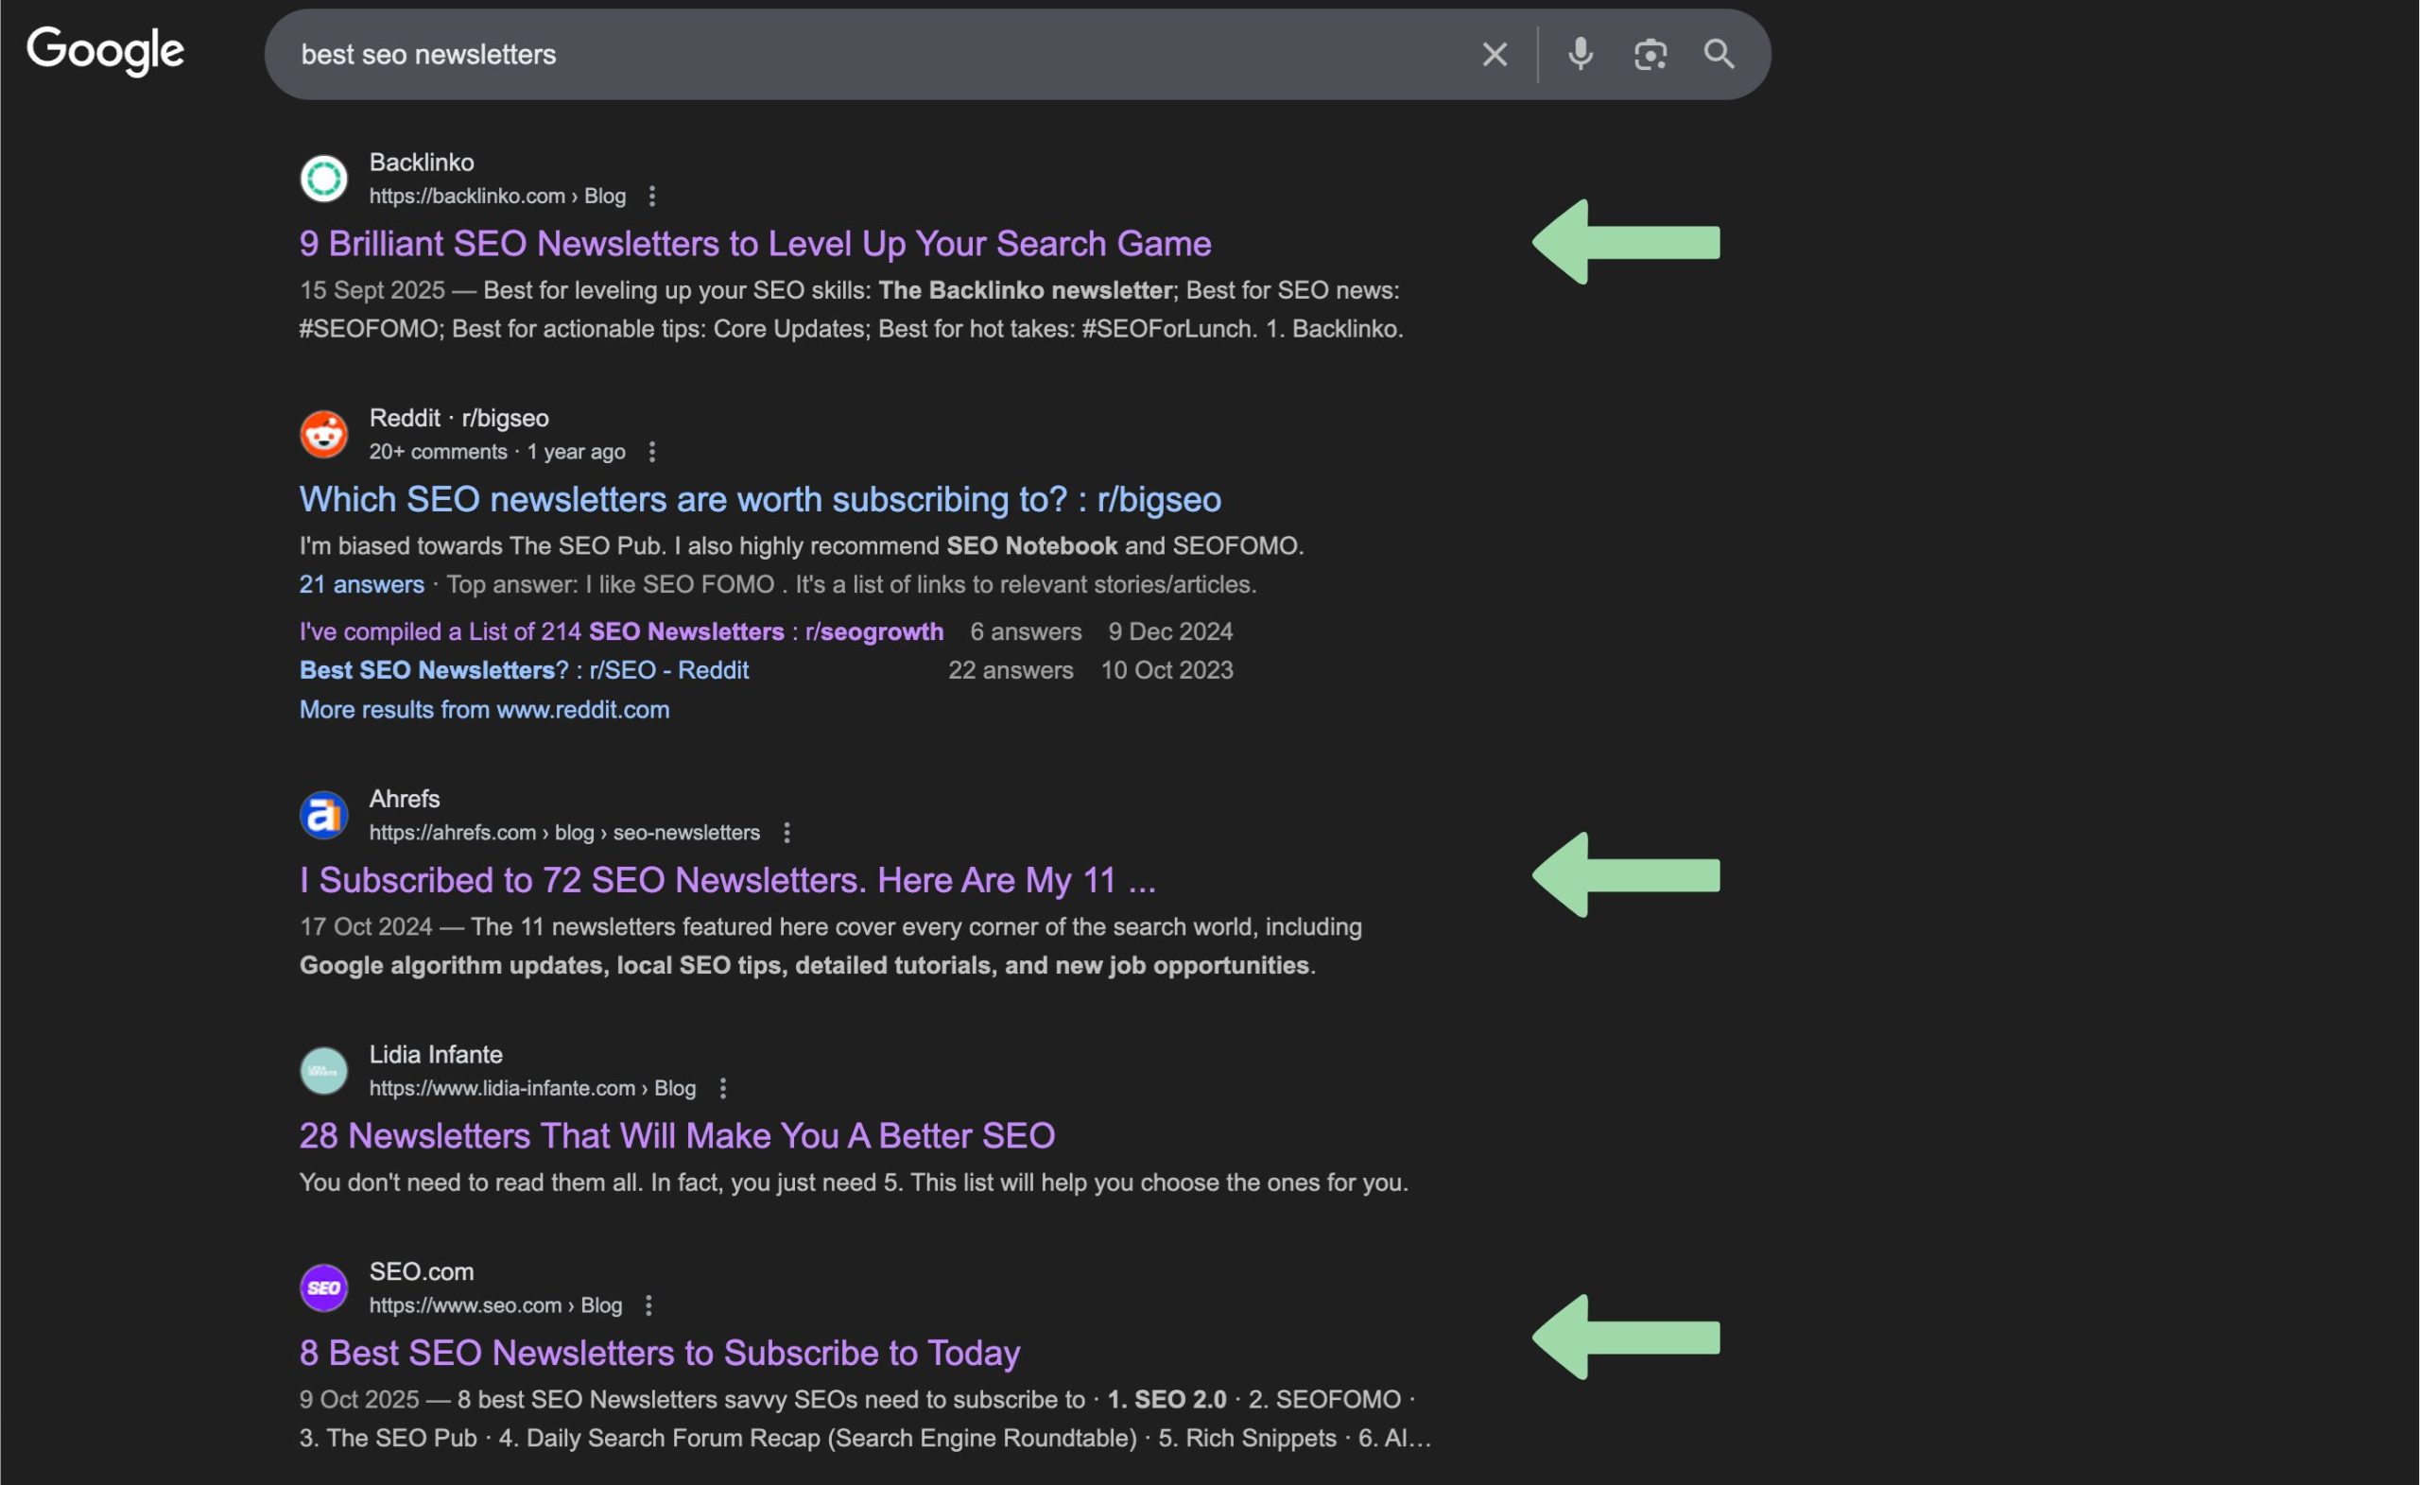Viewport: 2420px width, 1485px height.
Task: Open Google Lens image search icon
Action: pyautogui.click(x=1650, y=54)
